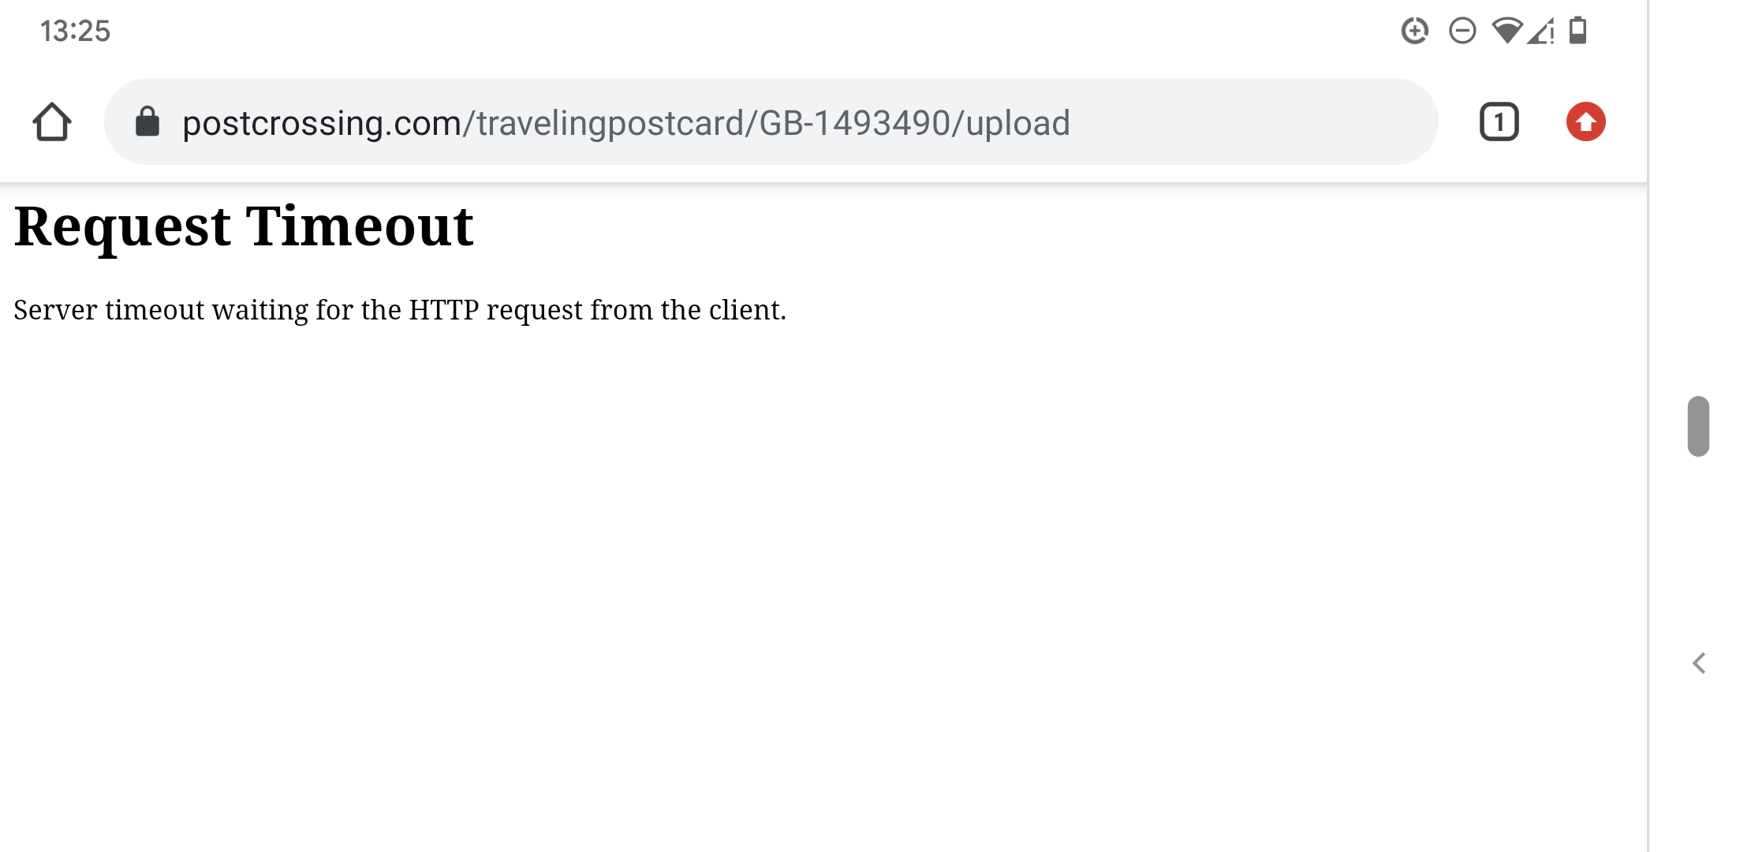Viewport: 1751px width, 852px height.
Task: Tap the Wi-Fi status icon
Action: 1506,31
